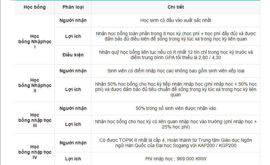Viewport: 270px width, 165px height.
Task: Click "Người nhận" beside "Học sinh có đầu vào xuất sắc"
Action: 73,20
